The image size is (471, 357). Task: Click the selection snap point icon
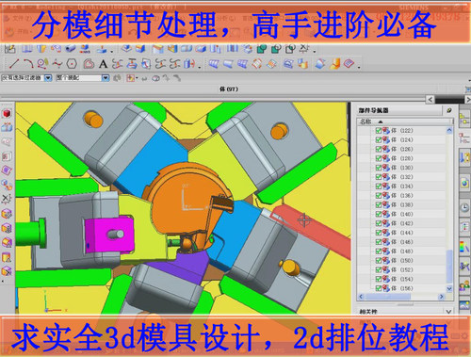pyautogui.click(x=130, y=78)
